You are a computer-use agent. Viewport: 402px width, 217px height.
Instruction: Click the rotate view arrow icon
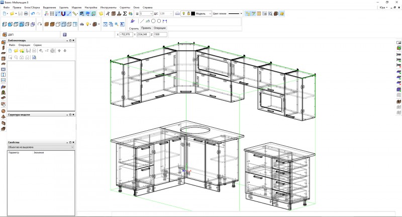[40, 24]
